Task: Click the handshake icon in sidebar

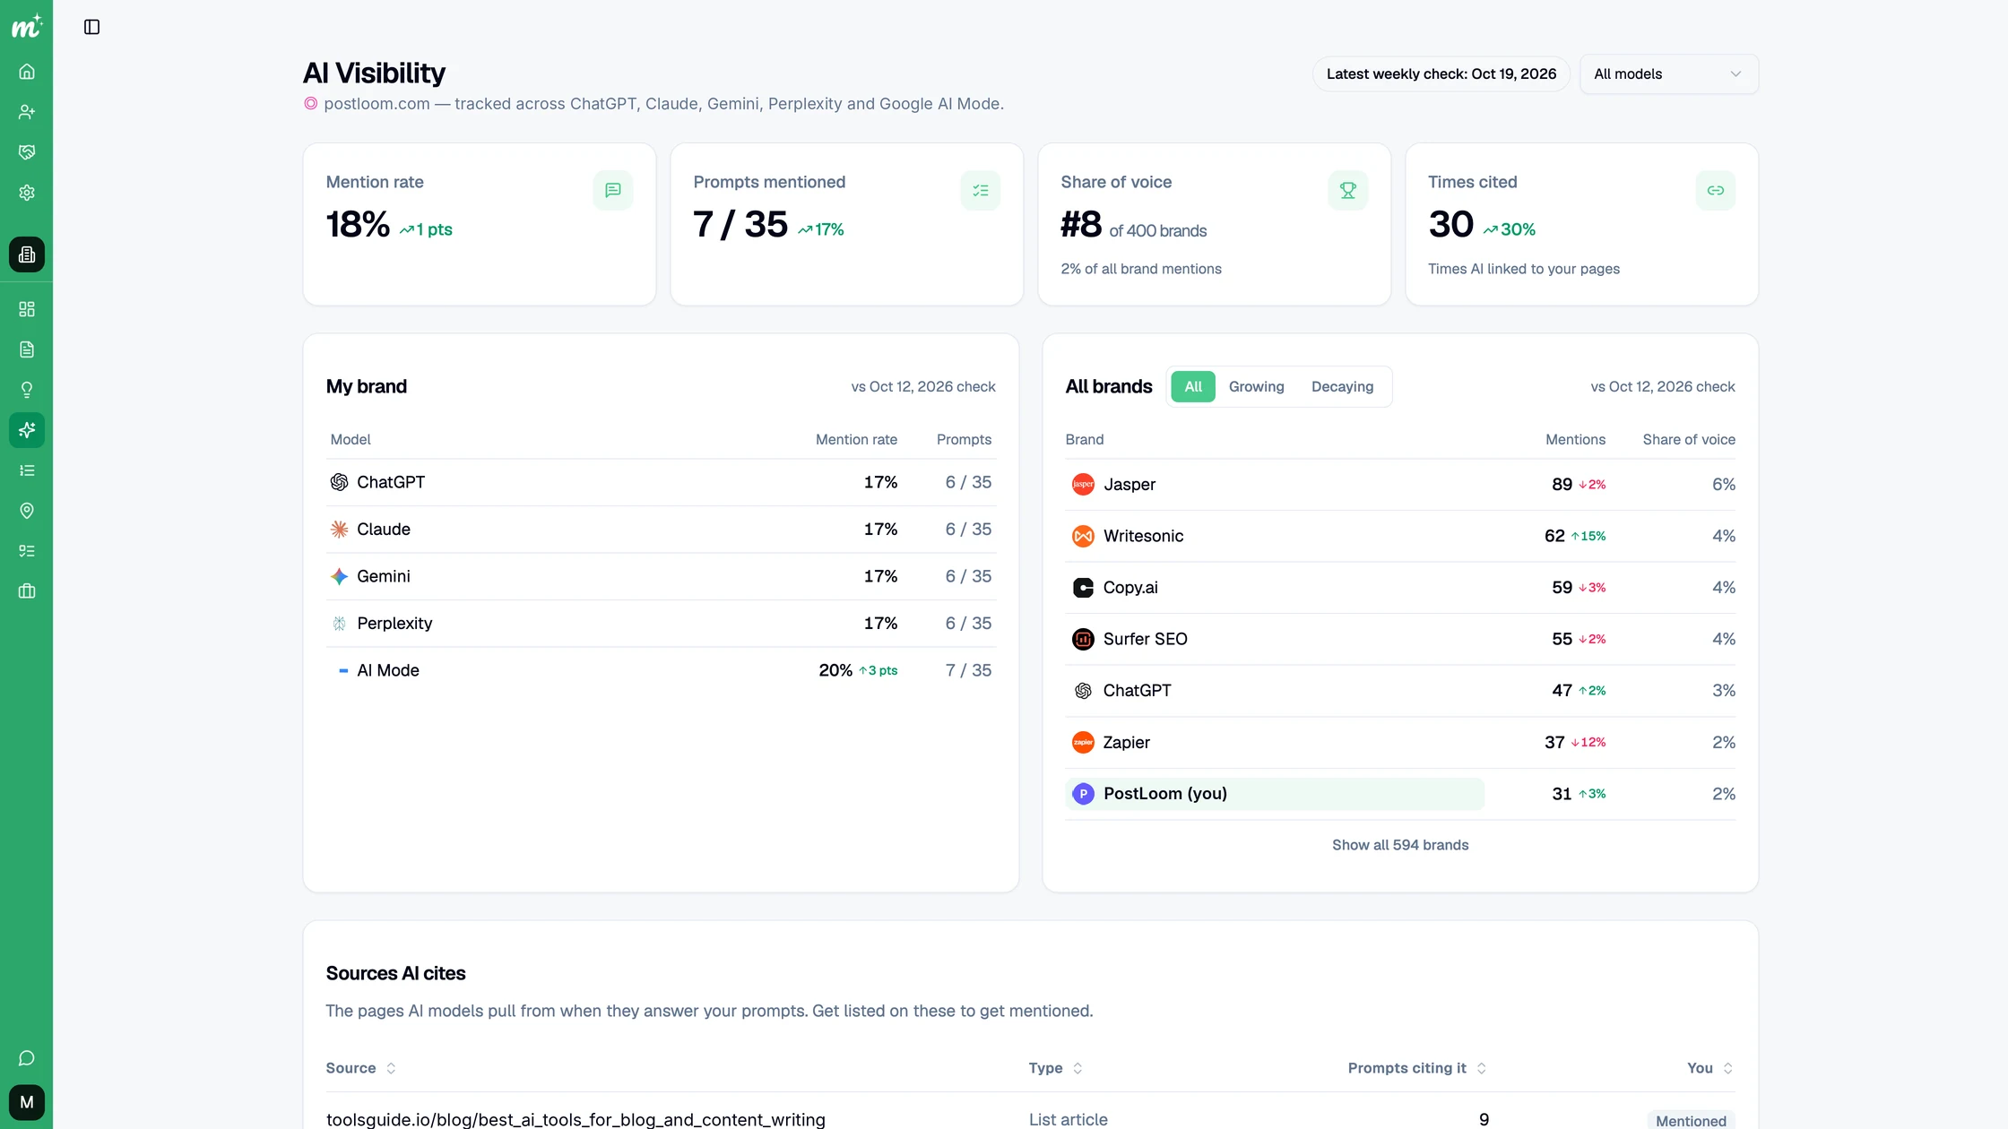Action: [27, 152]
